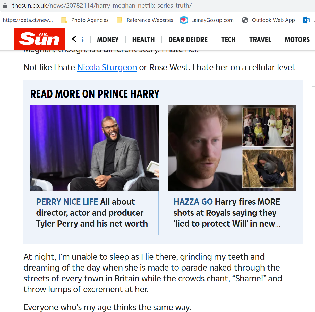
Task: Open the DEAR DEIDRE section
Action: [x=188, y=40]
